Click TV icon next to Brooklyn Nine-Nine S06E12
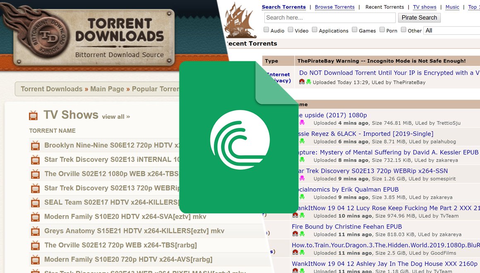Viewport: 480px width, 273px height. click(x=35, y=146)
